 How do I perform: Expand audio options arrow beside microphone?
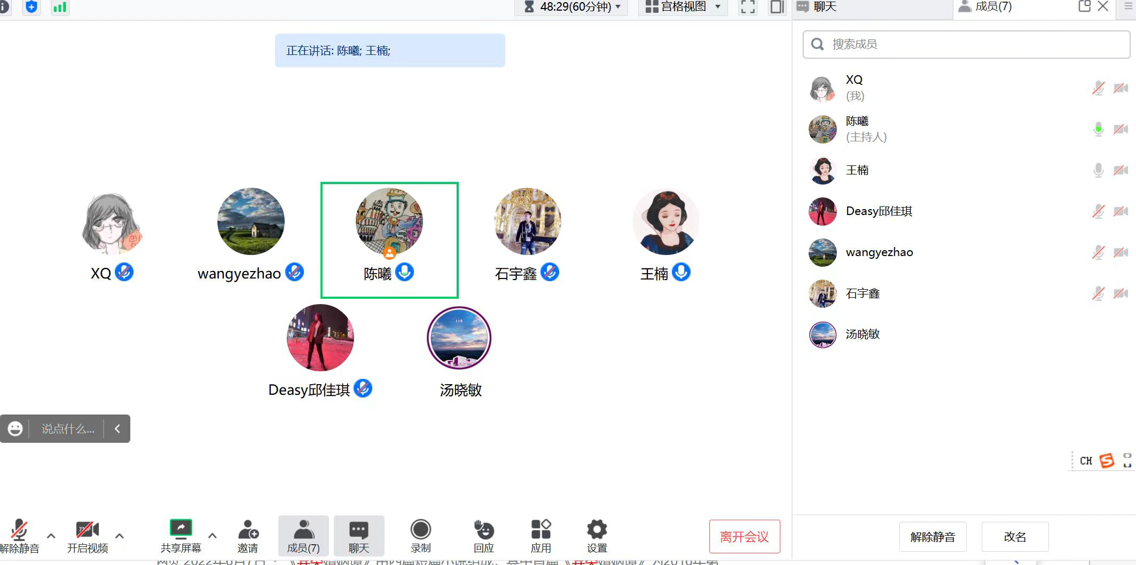pyautogui.click(x=51, y=536)
